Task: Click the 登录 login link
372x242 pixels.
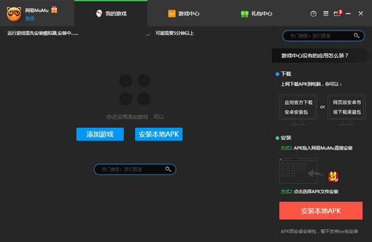Action: [30, 19]
